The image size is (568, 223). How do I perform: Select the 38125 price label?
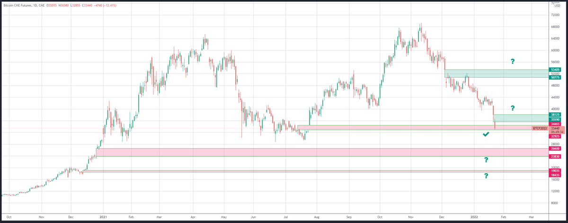tap(555, 115)
